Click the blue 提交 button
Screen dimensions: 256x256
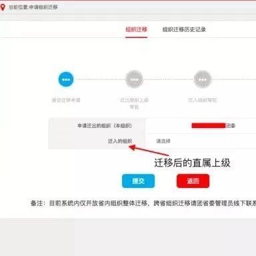pyautogui.click(x=138, y=181)
